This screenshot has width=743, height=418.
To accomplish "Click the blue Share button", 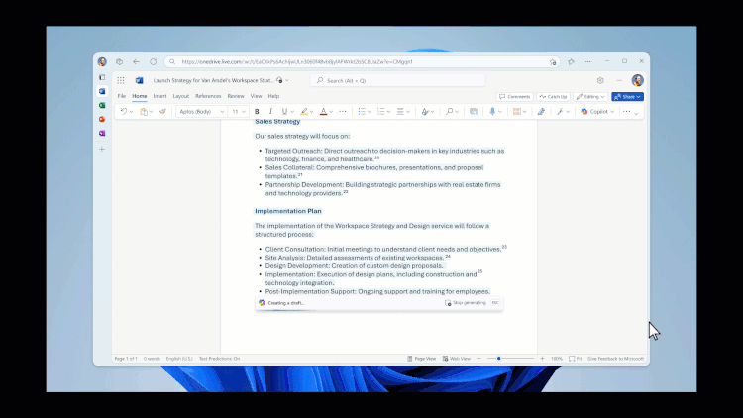I will pos(627,97).
